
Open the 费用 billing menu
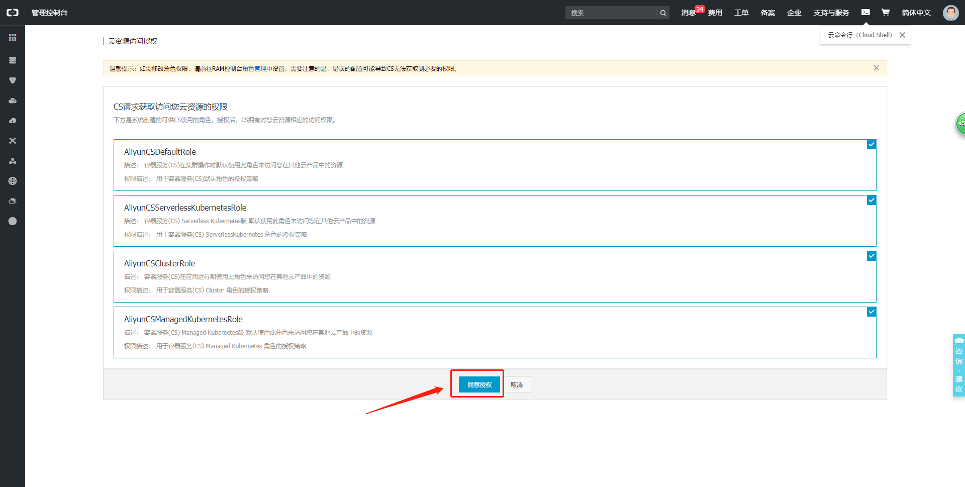pyautogui.click(x=715, y=13)
